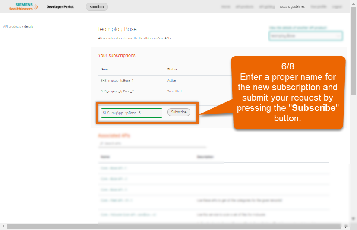
Task: Select the SHS_myApp_tpBase_2 subscription row
Action: (x=117, y=91)
